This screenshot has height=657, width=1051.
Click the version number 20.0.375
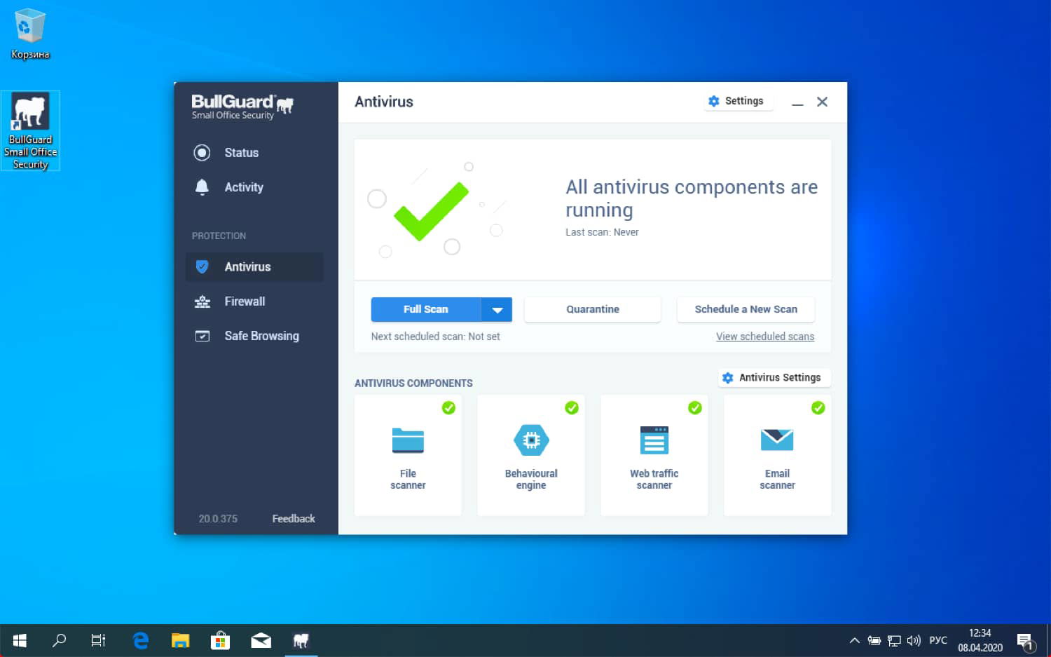[x=218, y=519]
